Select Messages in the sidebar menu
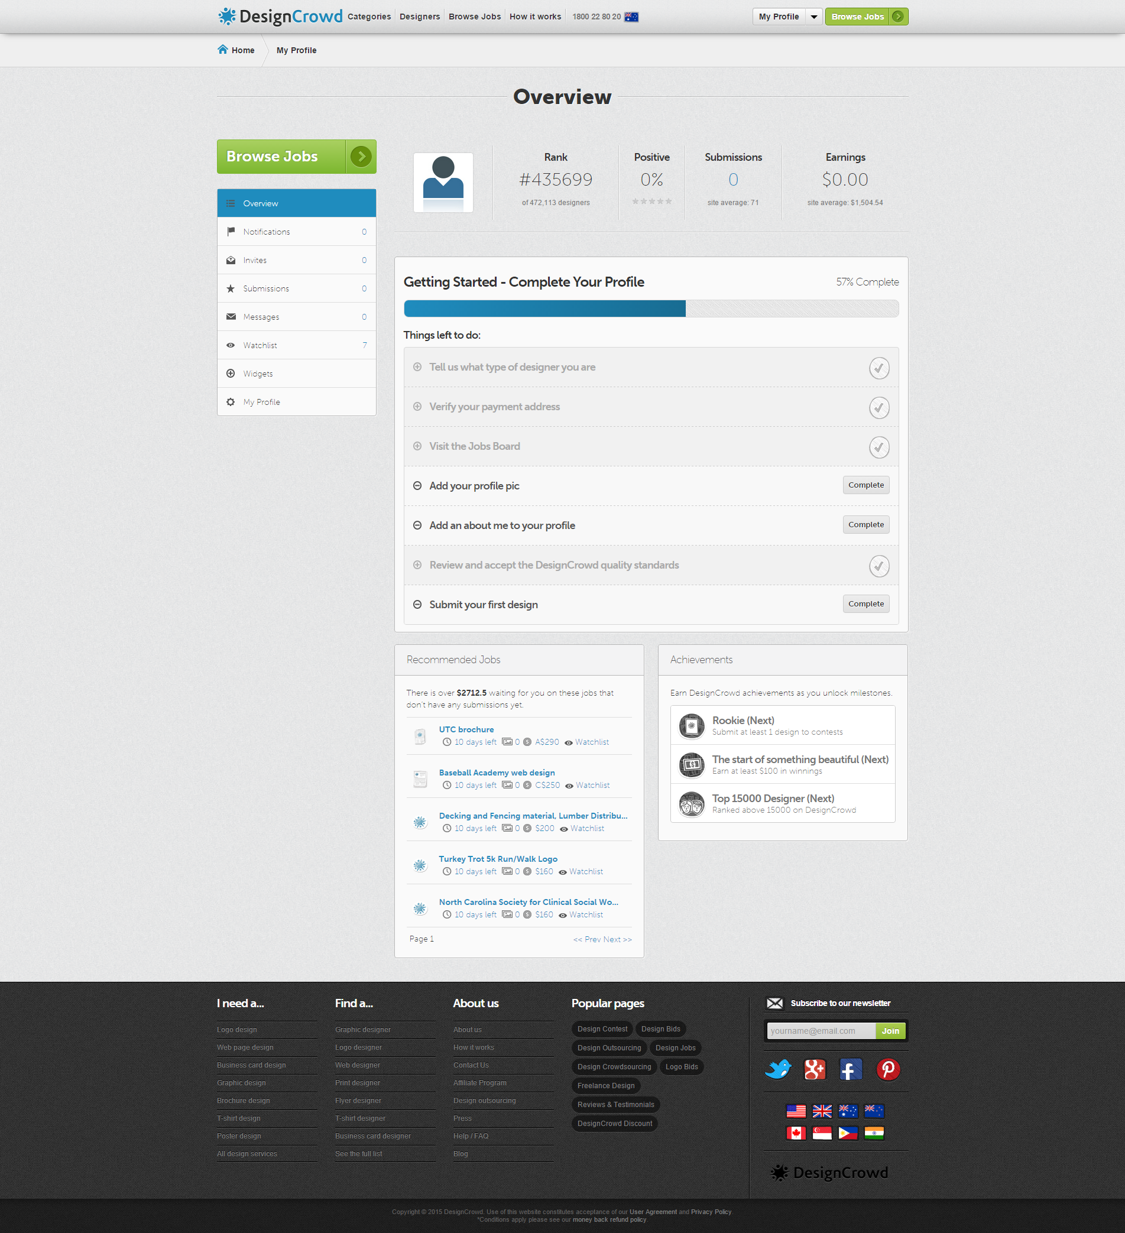Screen dimensions: 1125x1233 261,317
